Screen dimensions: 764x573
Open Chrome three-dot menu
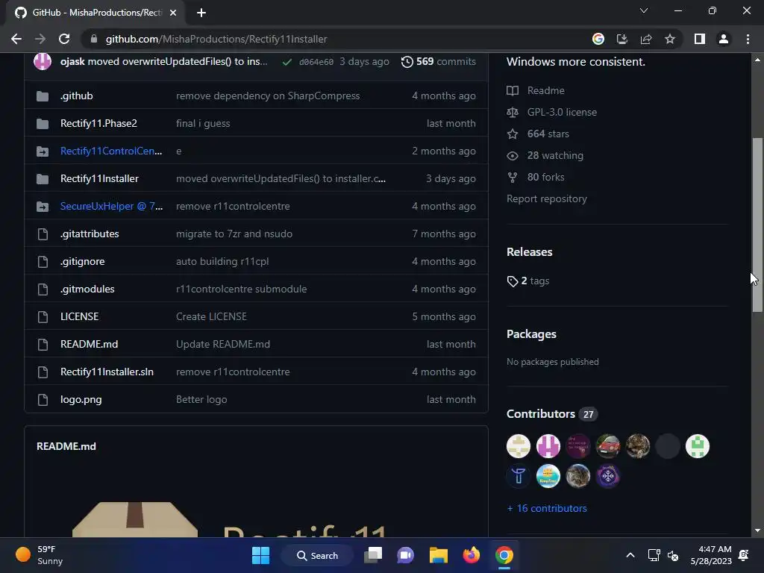pyautogui.click(x=748, y=39)
